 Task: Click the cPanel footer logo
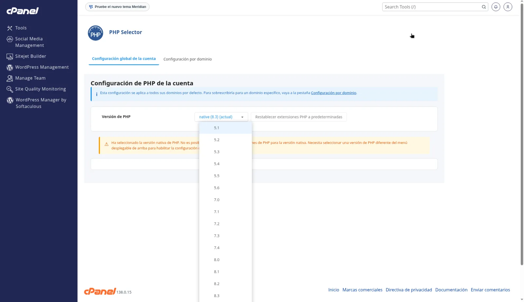pyautogui.click(x=100, y=291)
